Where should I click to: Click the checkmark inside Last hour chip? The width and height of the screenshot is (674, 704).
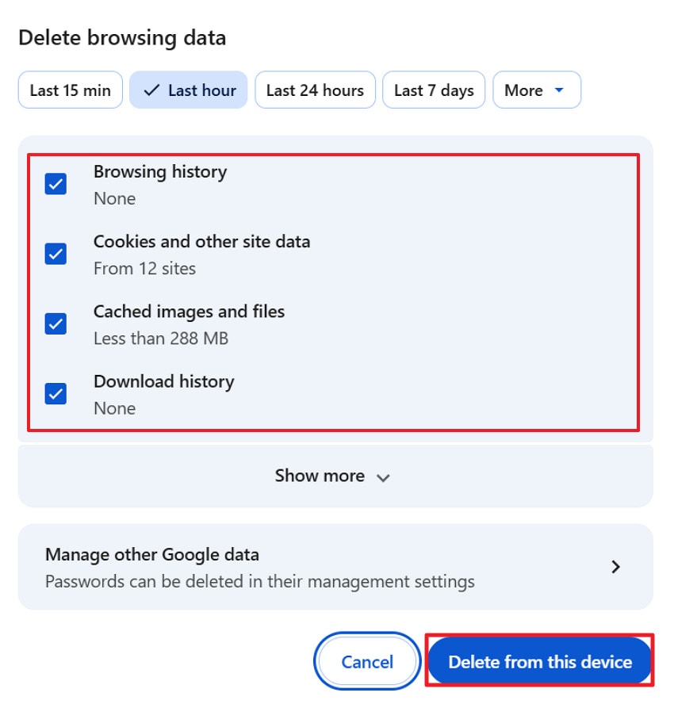[150, 90]
